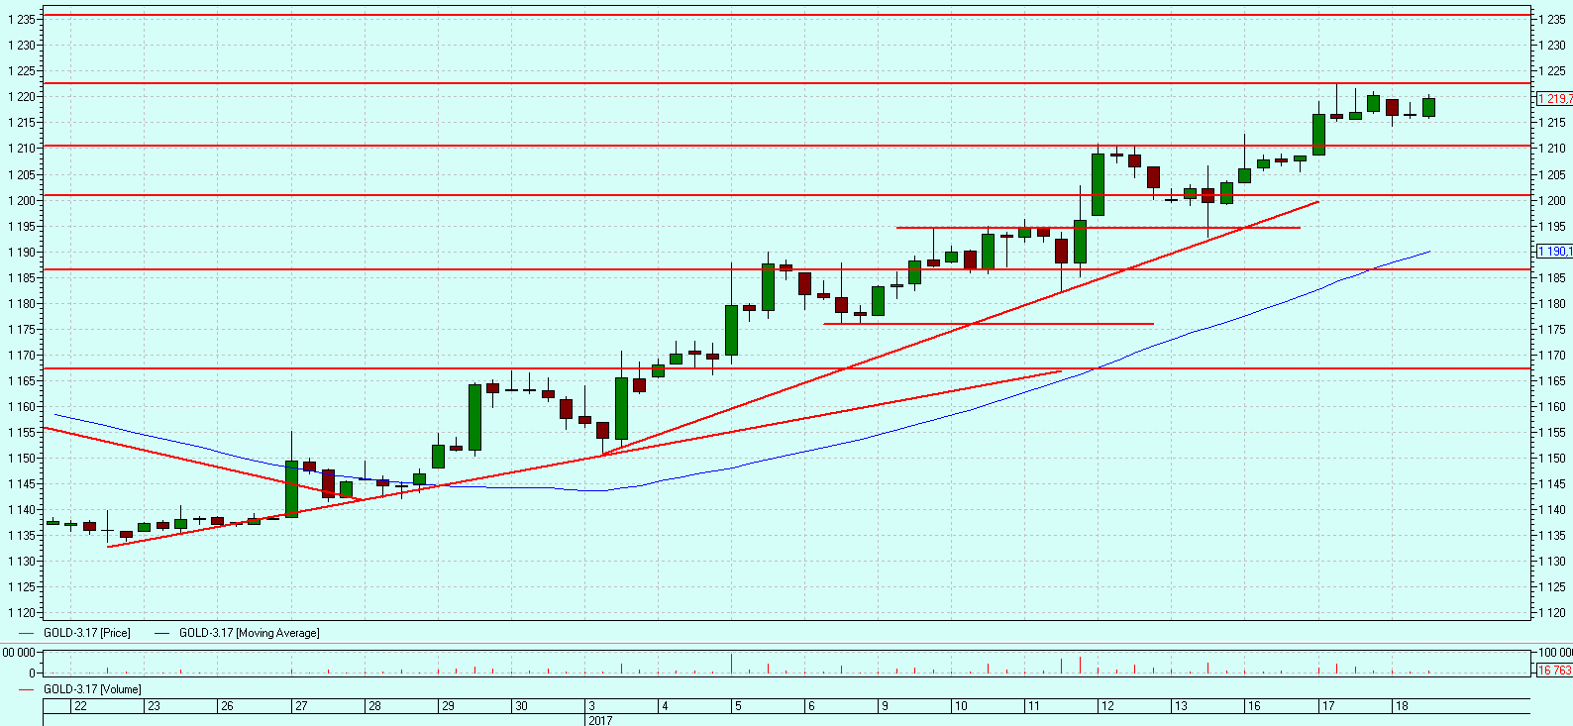Click 1 210 on the right price axis
This screenshot has height=726, width=1573.
tap(1552, 149)
